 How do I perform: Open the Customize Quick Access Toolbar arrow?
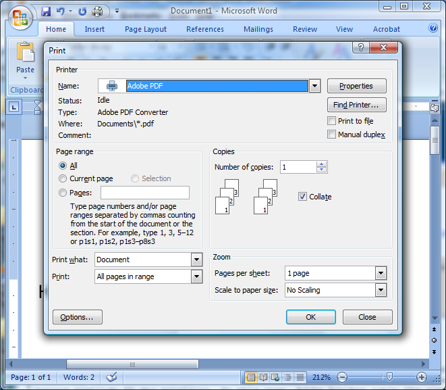click(x=117, y=11)
